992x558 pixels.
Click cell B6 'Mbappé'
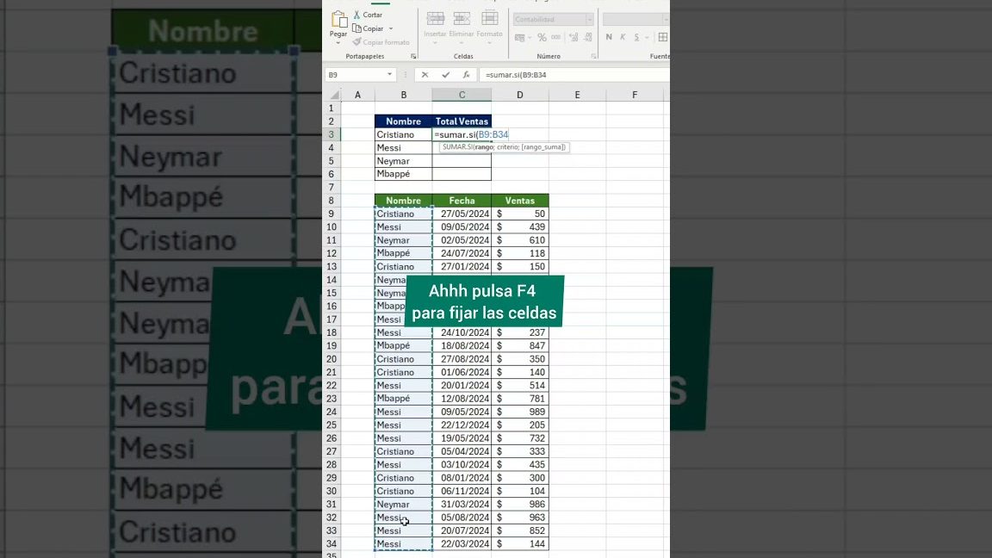tap(403, 174)
